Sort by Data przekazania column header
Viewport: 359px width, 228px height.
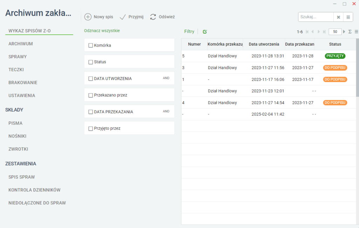(299, 44)
